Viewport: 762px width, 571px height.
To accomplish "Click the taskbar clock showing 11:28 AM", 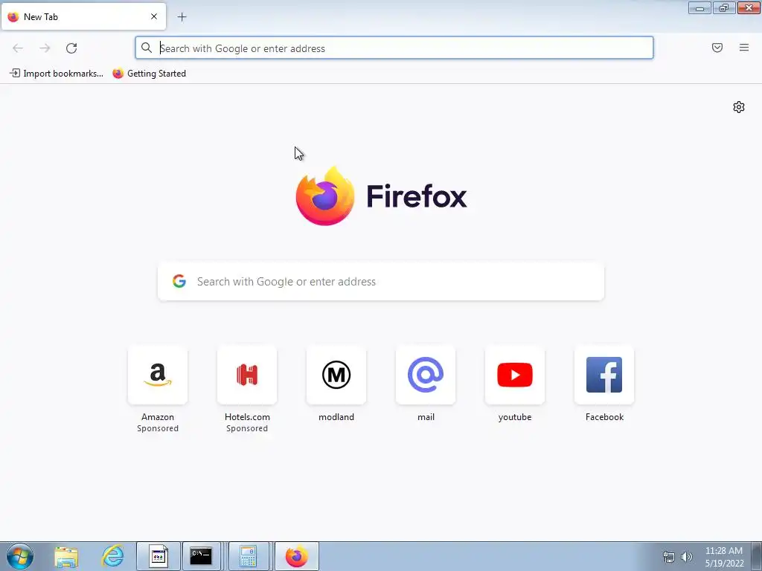I will (724, 556).
